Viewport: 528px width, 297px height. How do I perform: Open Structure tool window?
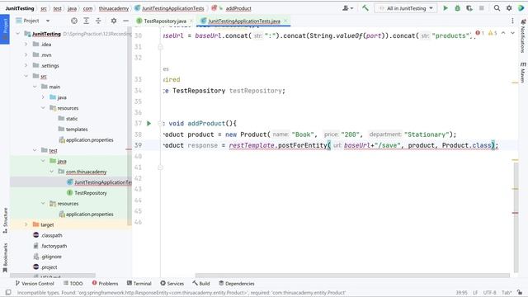coord(5,220)
